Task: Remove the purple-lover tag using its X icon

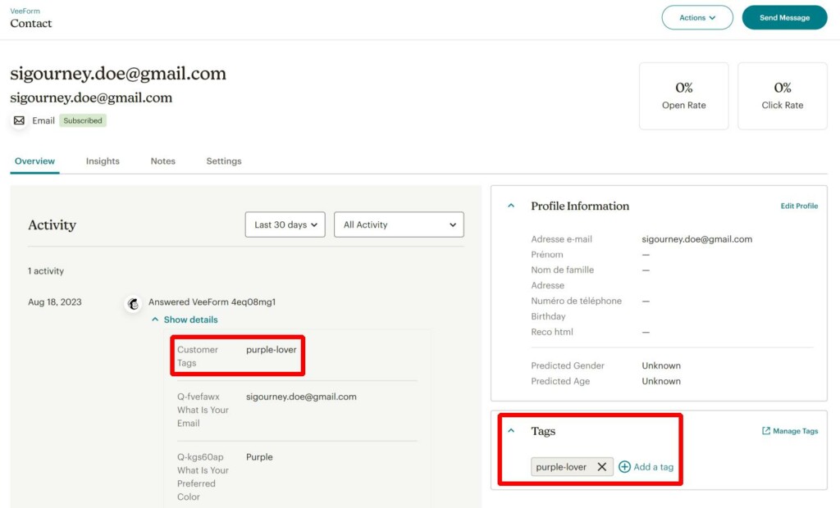Action: [603, 466]
